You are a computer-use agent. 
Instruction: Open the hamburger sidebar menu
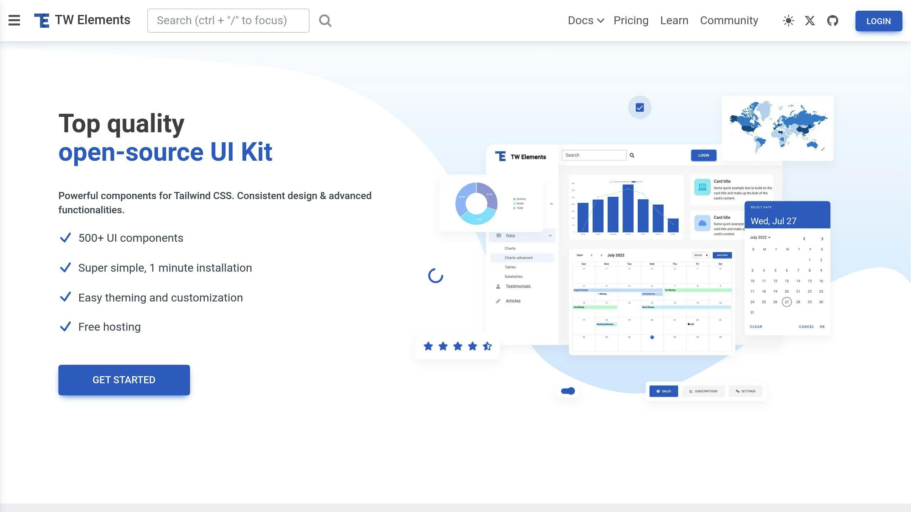[14, 20]
